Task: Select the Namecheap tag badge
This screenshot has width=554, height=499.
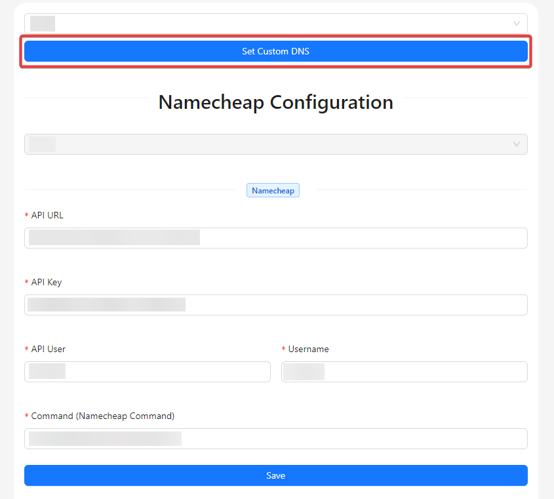Action: (273, 190)
